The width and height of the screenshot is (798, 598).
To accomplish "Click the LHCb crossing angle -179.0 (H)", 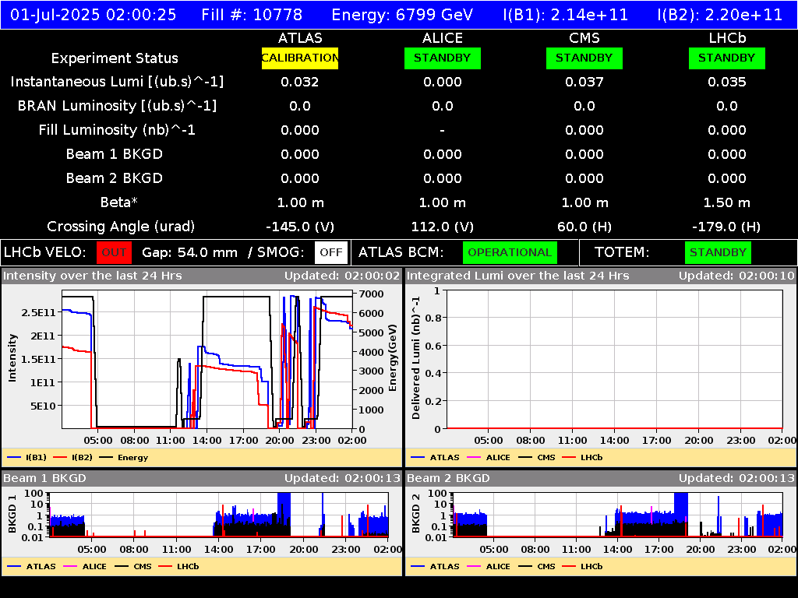I will click(726, 227).
